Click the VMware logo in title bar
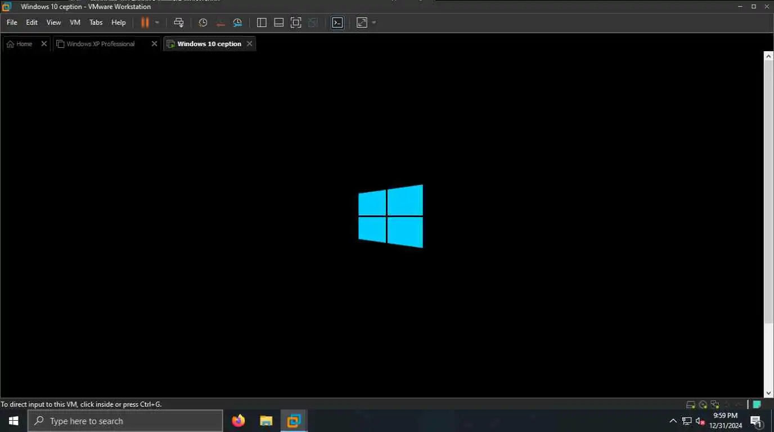This screenshot has width=774, height=432. pos(7,7)
